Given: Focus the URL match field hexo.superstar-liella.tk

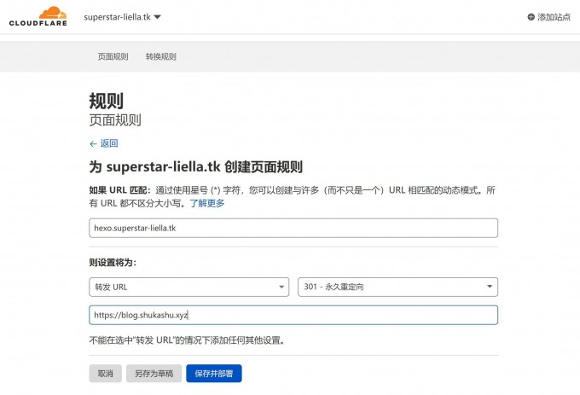Looking at the screenshot, I should (293, 228).
